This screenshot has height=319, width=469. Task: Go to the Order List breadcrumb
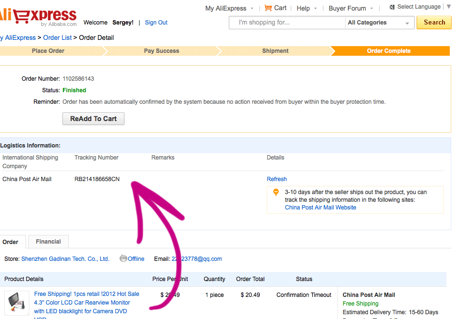click(58, 37)
